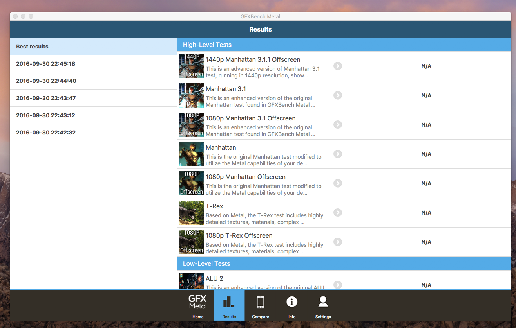Click the Manhattan 3.1 test title
Image resolution: width=516 pixels, height=328 pixels.
226,89
